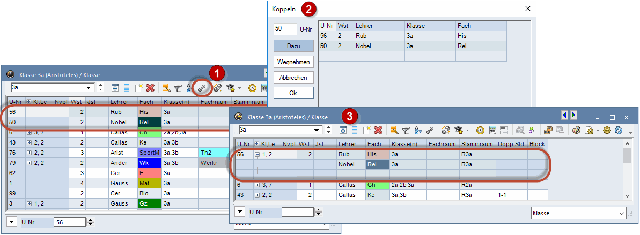
Task: Collapse the coupled lesson 56 tree node
Action: pos(257,154)
